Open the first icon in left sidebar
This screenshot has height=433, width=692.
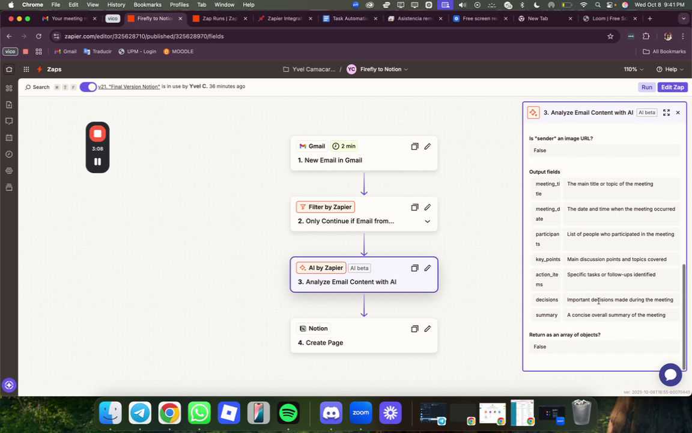(9, 88)
